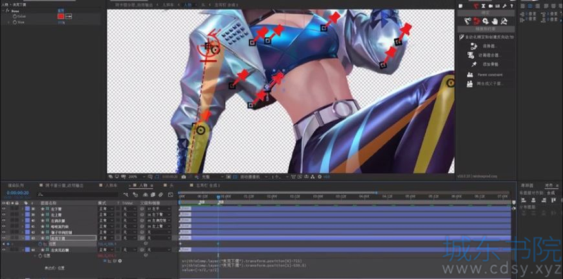Open the Duik rigging tools icon
This screenshot has height=279, width=563.
pyautogui.click(x=504, y=21)
